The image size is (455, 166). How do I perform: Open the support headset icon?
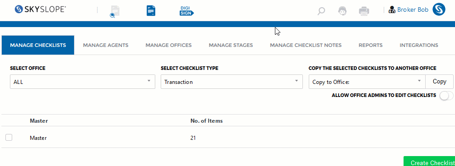(x=343, y=11)
